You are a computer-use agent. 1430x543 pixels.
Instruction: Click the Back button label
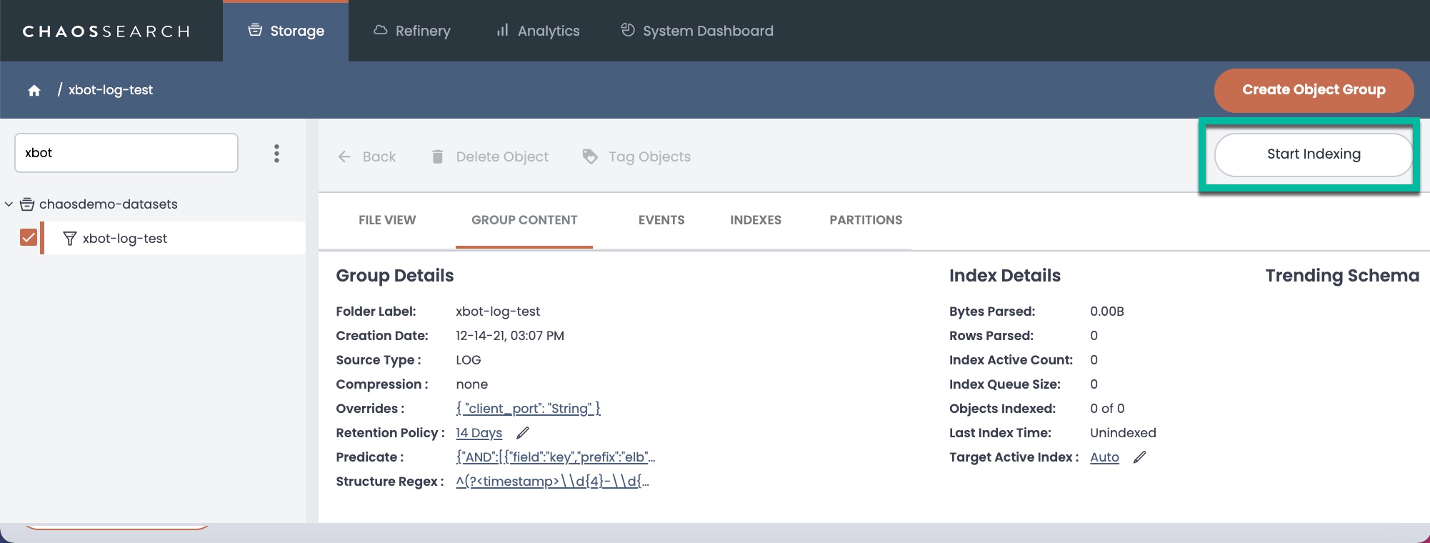[379, 156]
